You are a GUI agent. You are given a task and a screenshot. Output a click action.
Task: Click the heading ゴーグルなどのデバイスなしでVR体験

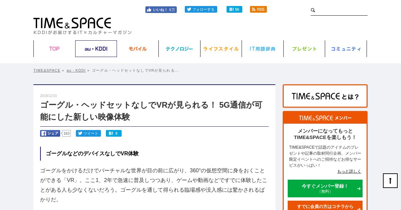[x=92, y=154]
